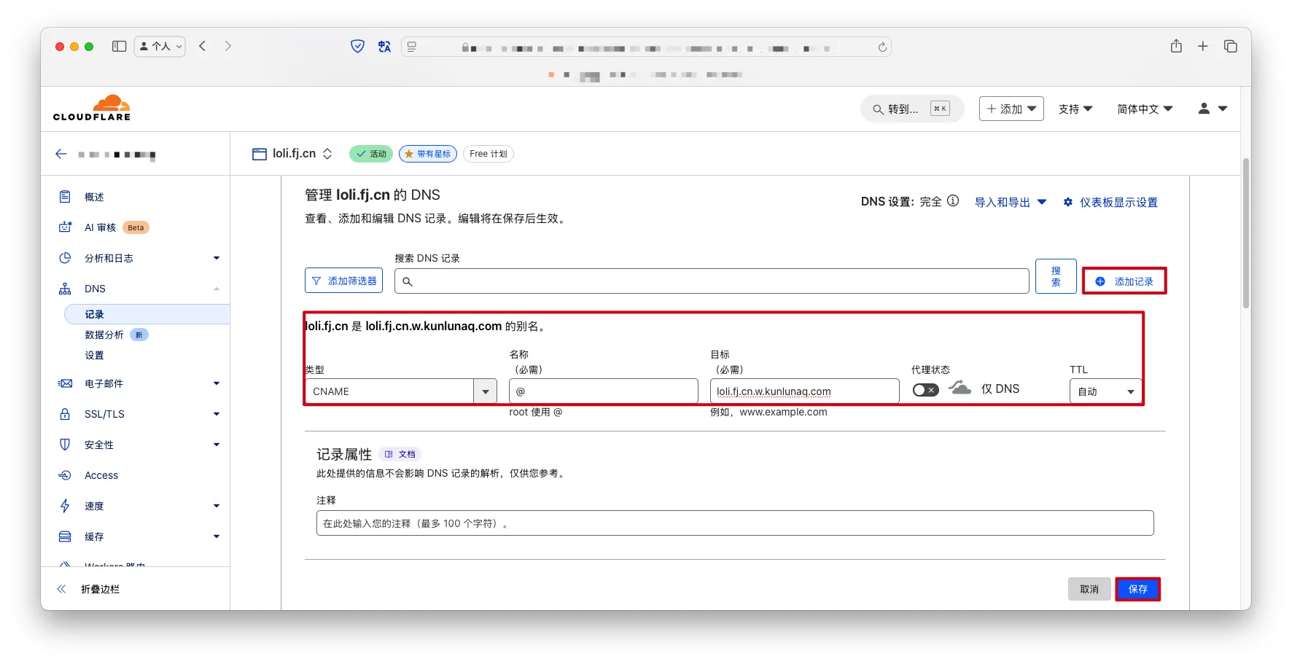The width and height of the screenshot is (1292, 664).
Task: Click the Safari share icon
Action: pos(1176,47)
